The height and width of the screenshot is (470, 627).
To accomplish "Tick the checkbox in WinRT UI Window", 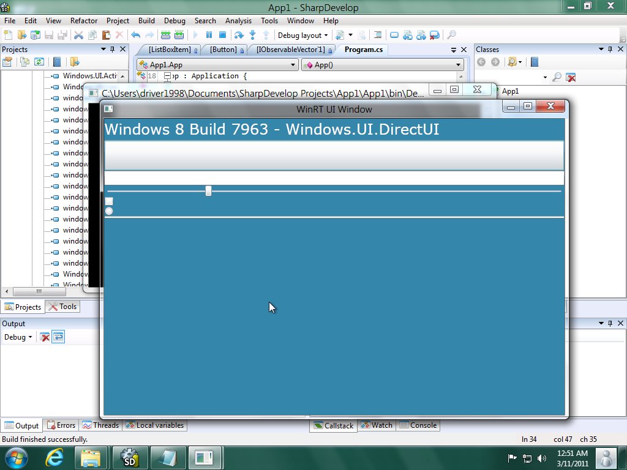I will point(109,201).
